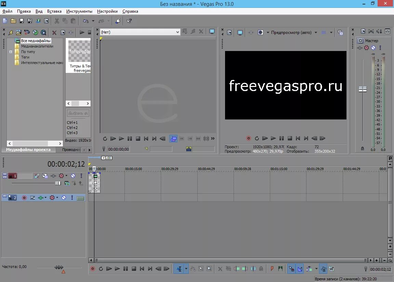Insert a marker with the flag icon
The width and height of the screenshot is (394, 282).
coord(272,269)
